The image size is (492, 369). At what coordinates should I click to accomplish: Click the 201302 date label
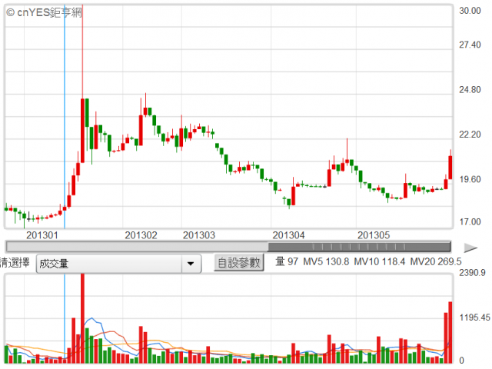141,235
